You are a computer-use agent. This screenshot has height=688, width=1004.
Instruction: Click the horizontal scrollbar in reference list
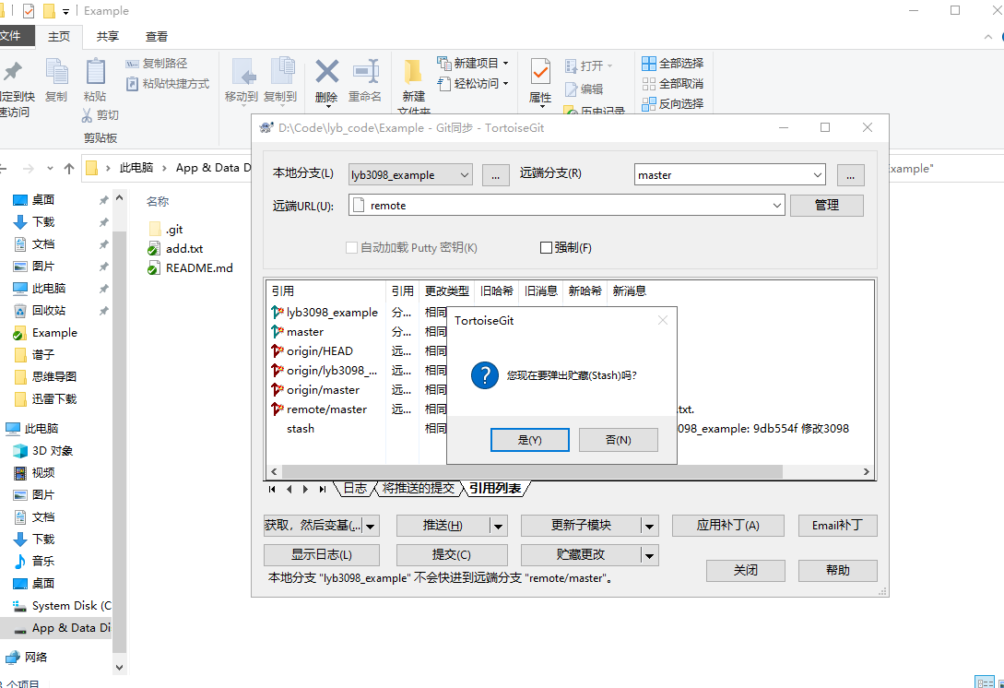click(x=531, y=471)
